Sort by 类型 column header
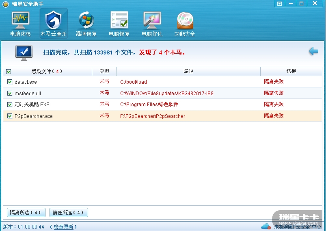326x231 pixels. 104,72
